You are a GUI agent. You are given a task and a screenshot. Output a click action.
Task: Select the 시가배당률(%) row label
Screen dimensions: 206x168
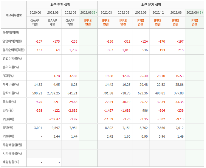click(12, 154)
